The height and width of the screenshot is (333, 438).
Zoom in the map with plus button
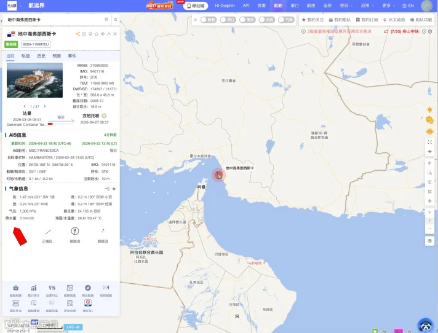point(429,212)
